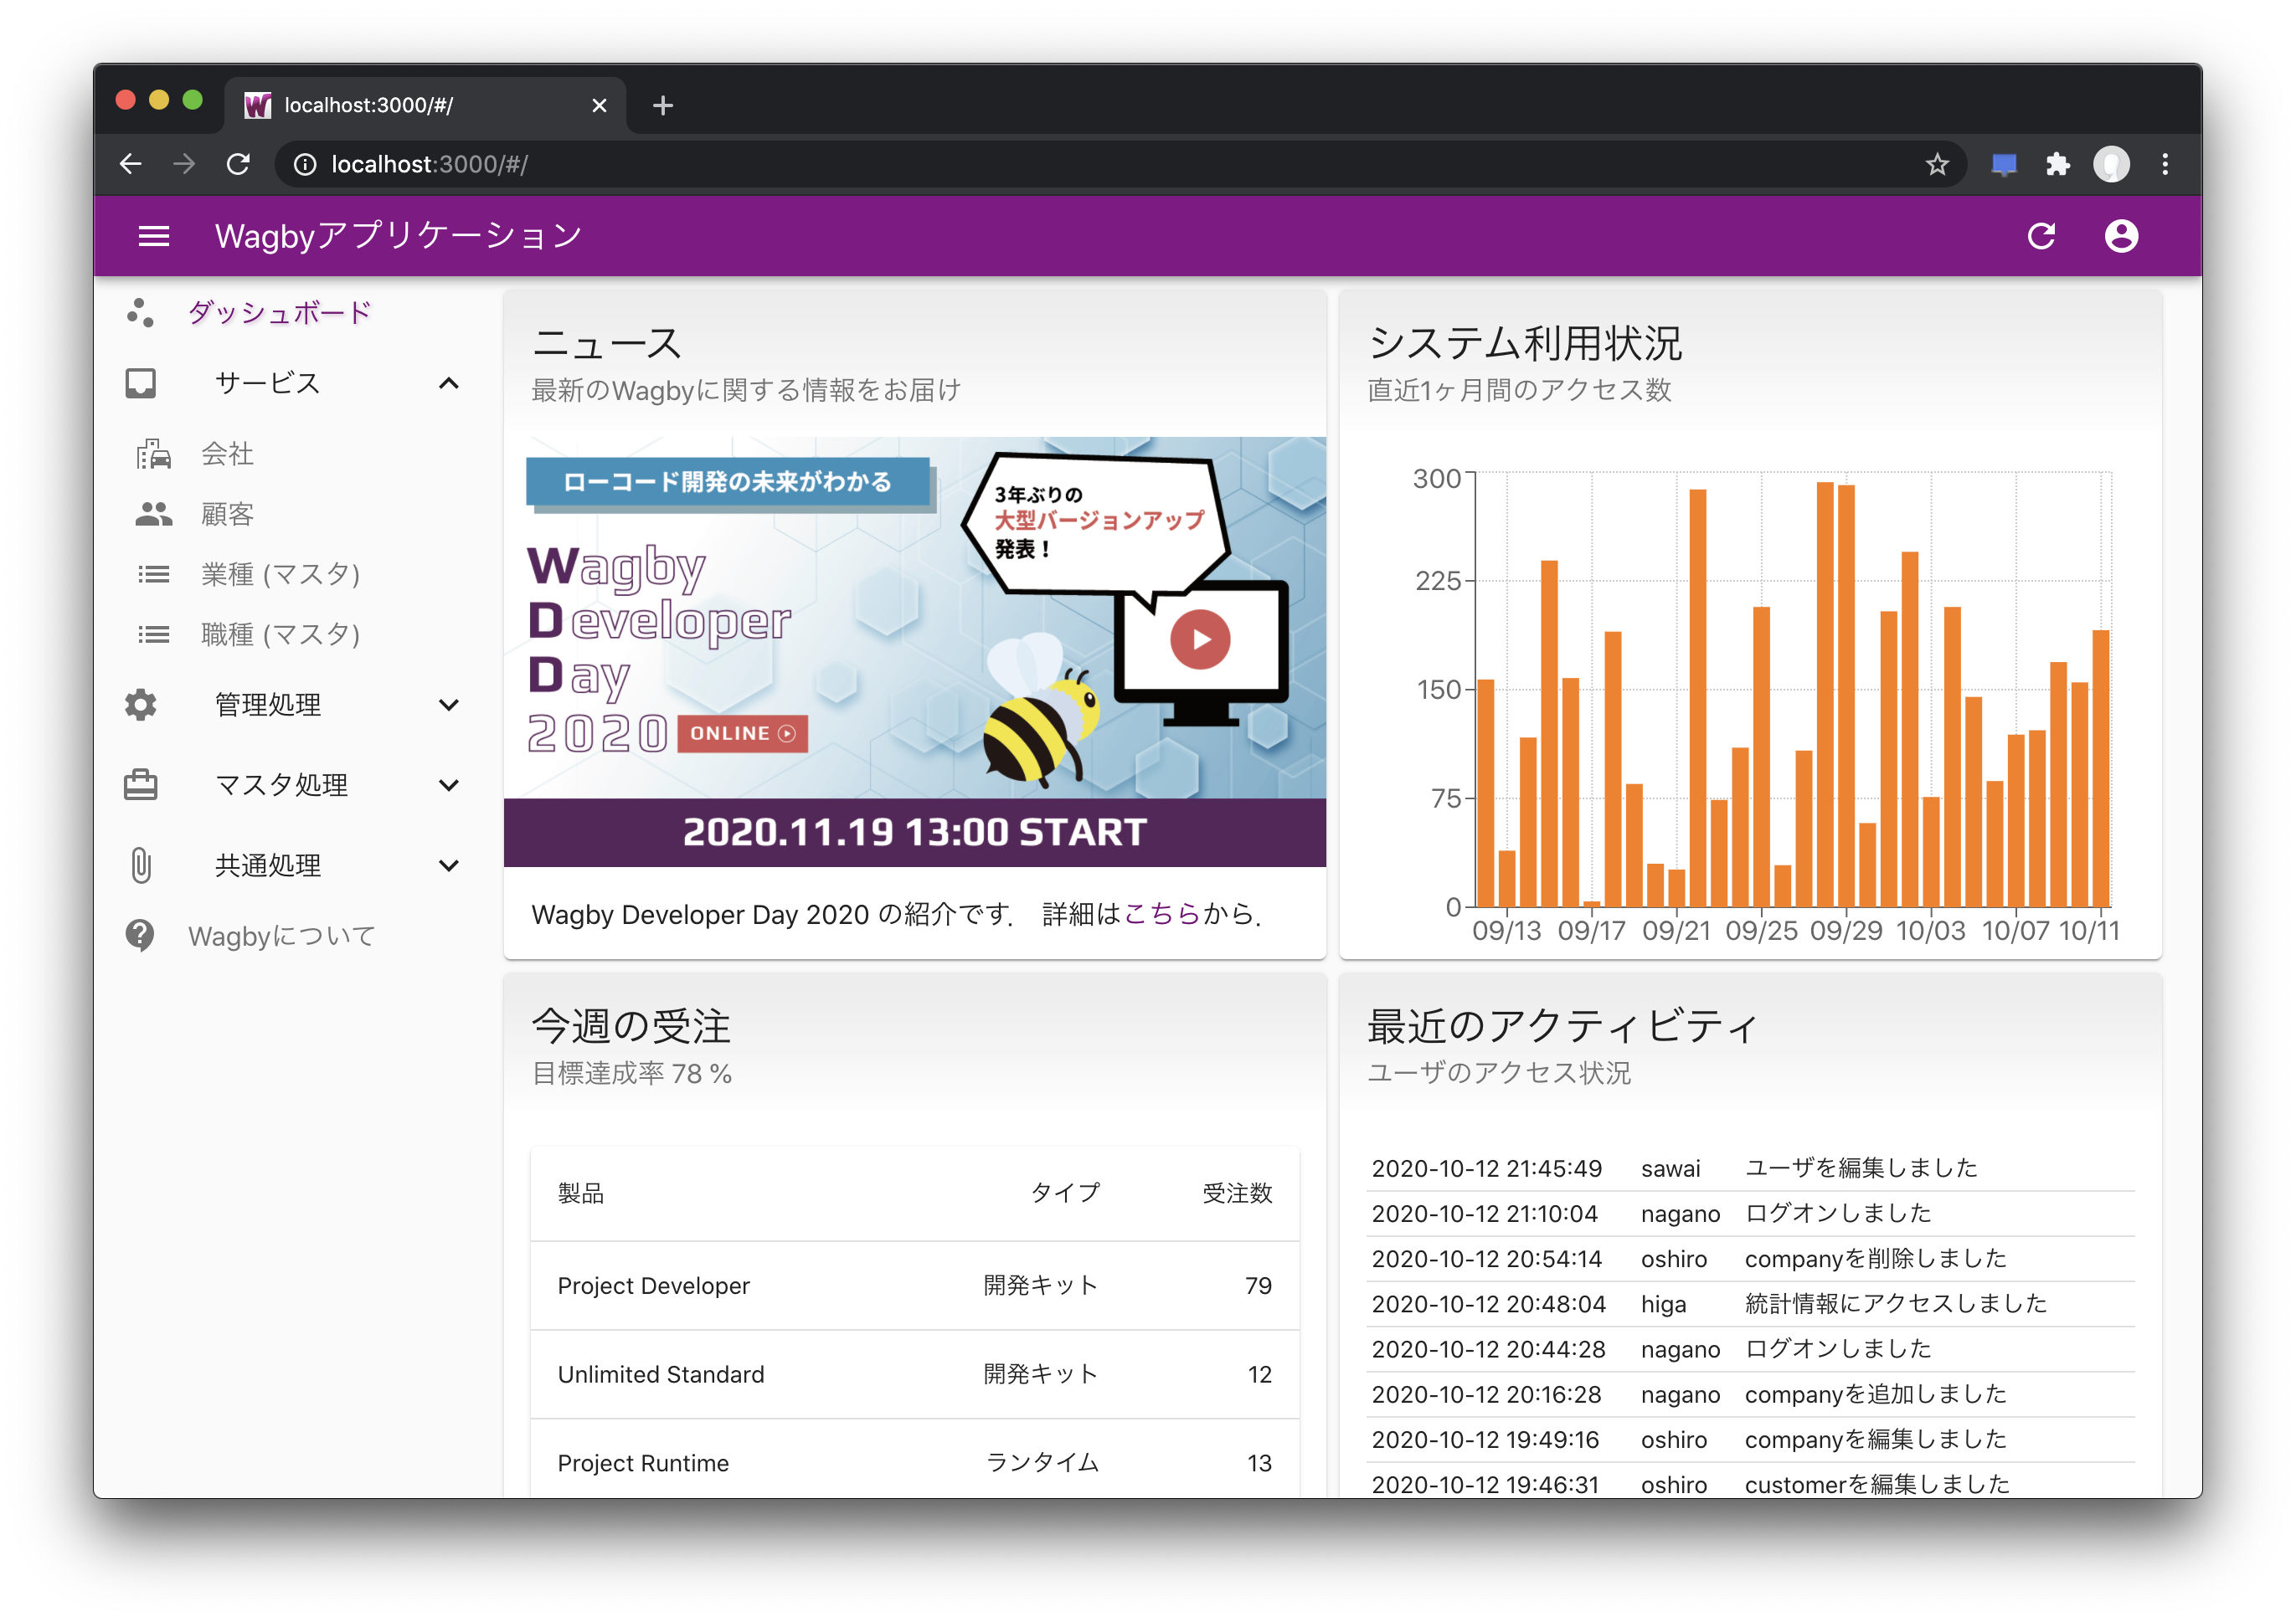Image resolution: width=2296 pixels, height=1622 pixels.
Task: Click timestamp 2020-10-12 21:10:04
Action: coord(1485,1214)
